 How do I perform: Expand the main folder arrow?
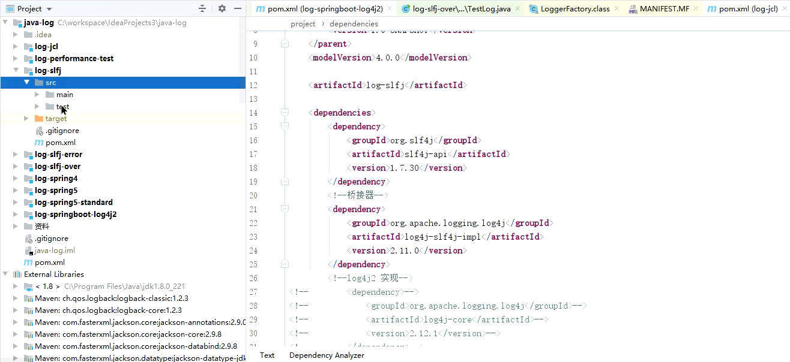38,95
